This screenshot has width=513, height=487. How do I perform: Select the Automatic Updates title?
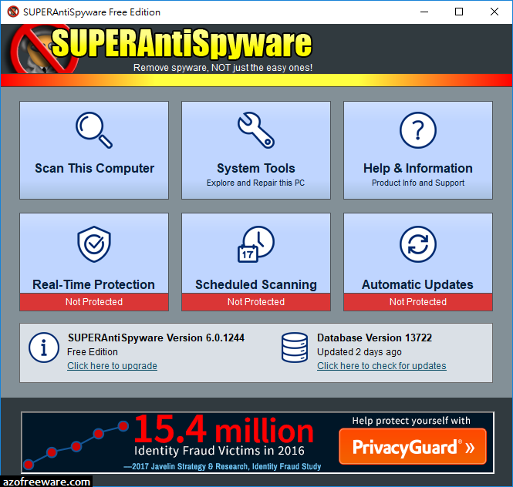tap(417, 284)
